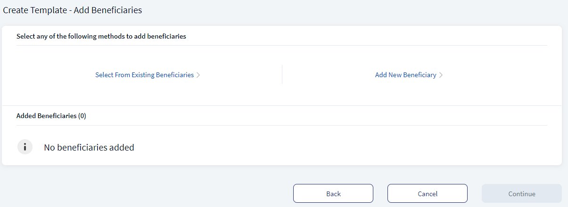Click the word Beneficiary in the right link
Viewport: 568px width, 207px height.
(x=420, y=75)
